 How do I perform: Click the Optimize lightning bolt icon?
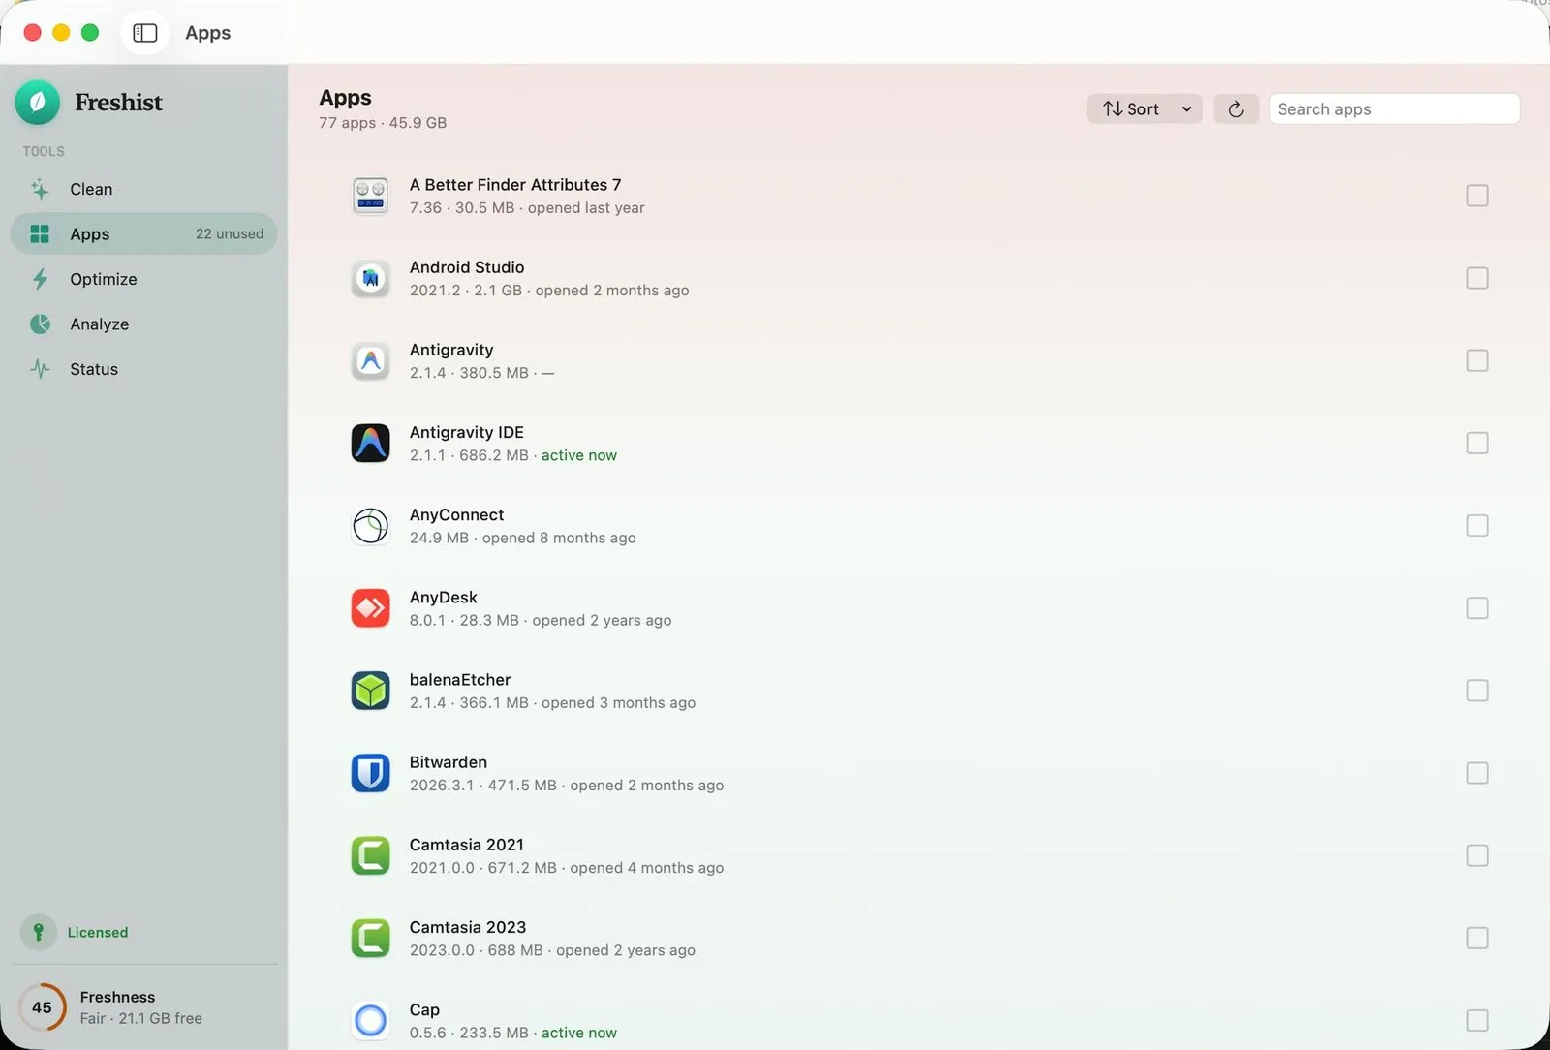pos(40,279)
